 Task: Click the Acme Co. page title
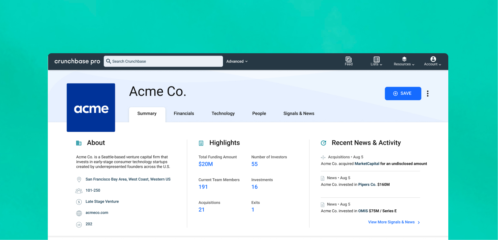point(158,92)
